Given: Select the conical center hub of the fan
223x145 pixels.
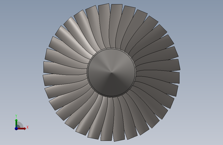Looking at the screenshot, I should coord(112,72).
